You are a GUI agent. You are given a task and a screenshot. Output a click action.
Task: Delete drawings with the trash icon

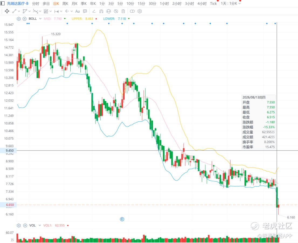[123, 11]
